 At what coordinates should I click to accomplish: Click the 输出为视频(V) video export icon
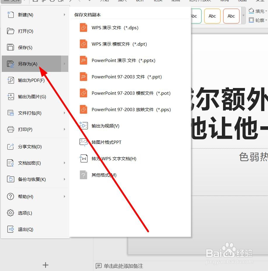[83, 126]
